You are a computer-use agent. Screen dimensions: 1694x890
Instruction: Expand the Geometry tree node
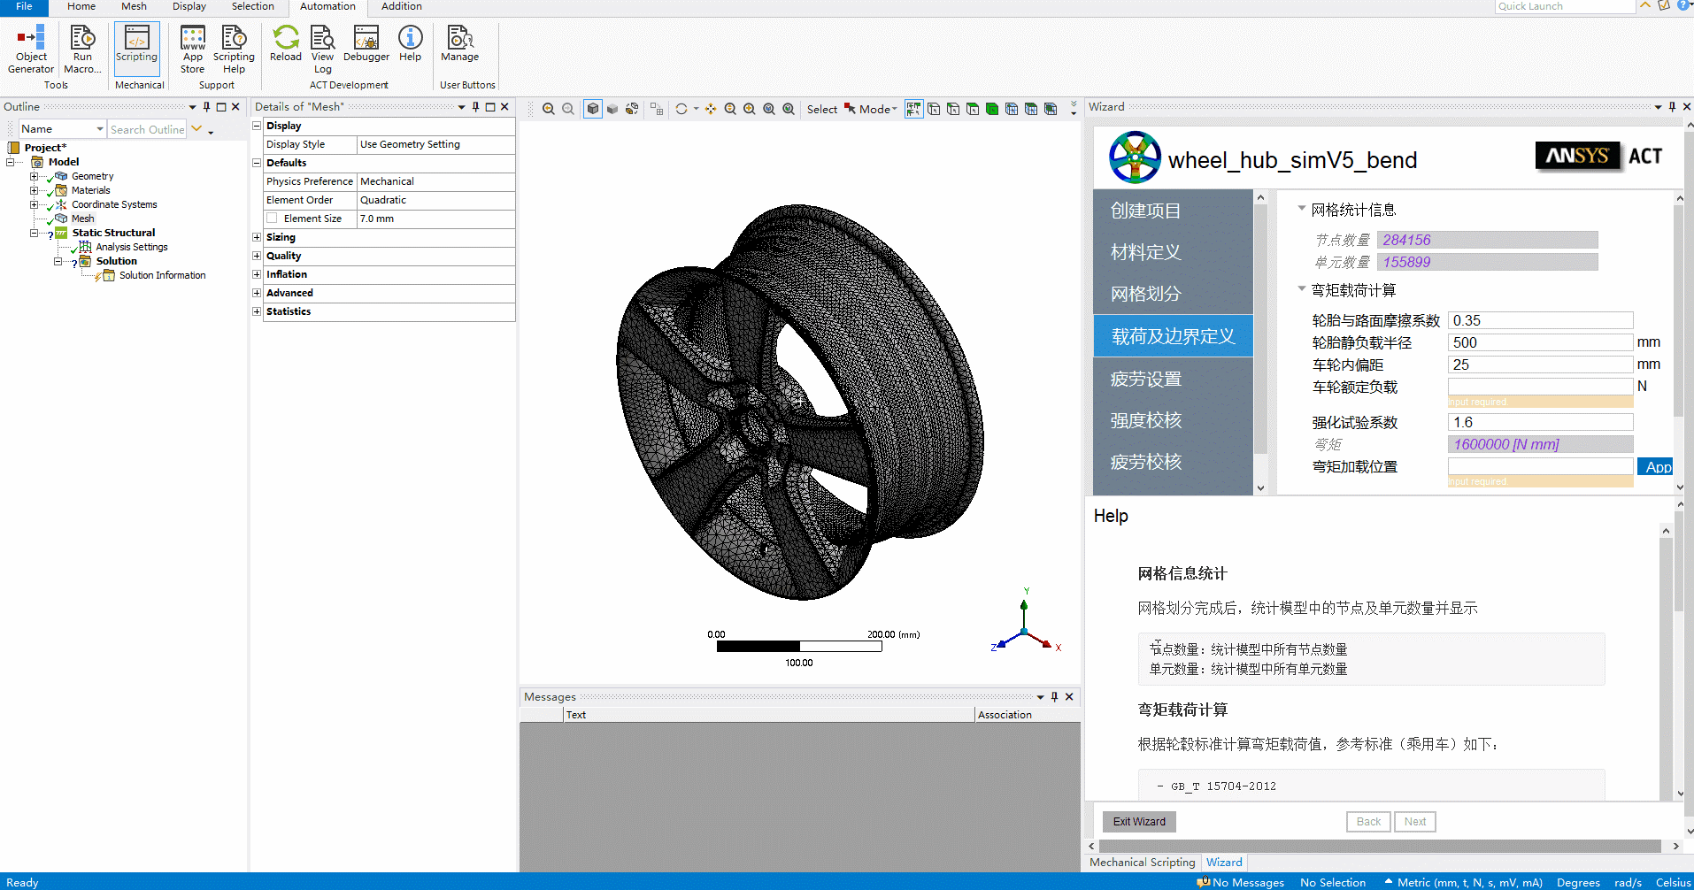tap(35, 176)
